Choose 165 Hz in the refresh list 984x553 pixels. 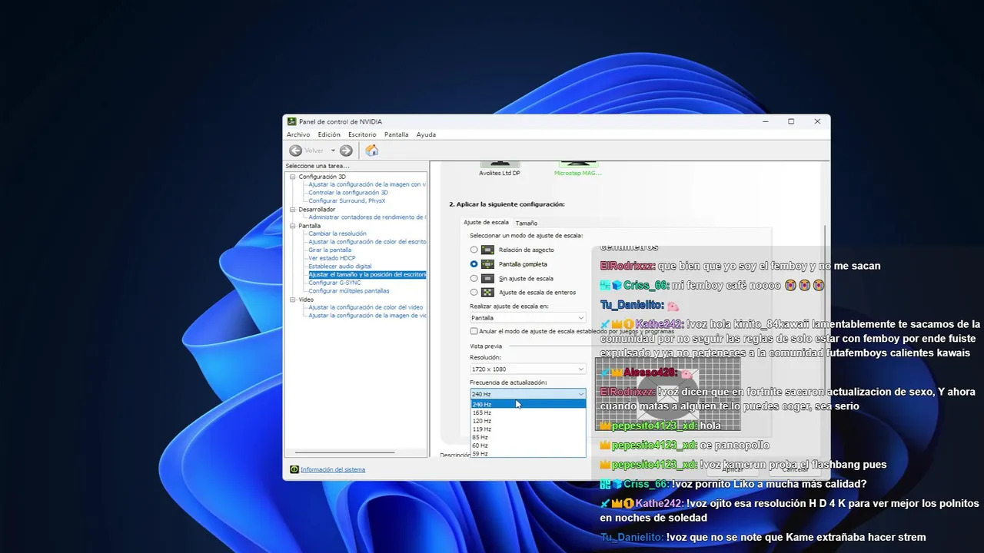(x=528, y=412)
